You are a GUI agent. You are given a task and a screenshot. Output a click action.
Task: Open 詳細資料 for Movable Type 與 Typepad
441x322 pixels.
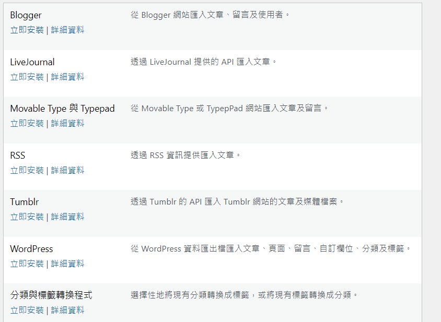point(67,123)
